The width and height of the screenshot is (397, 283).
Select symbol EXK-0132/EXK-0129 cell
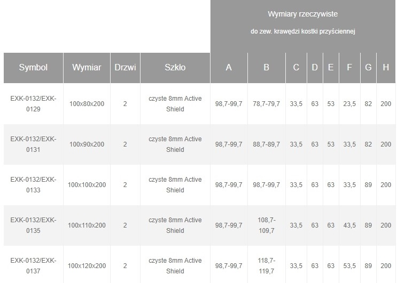point(33,104)
